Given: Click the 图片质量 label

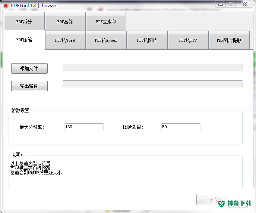Looking at the screenshot, I should (x=133, y=127).
